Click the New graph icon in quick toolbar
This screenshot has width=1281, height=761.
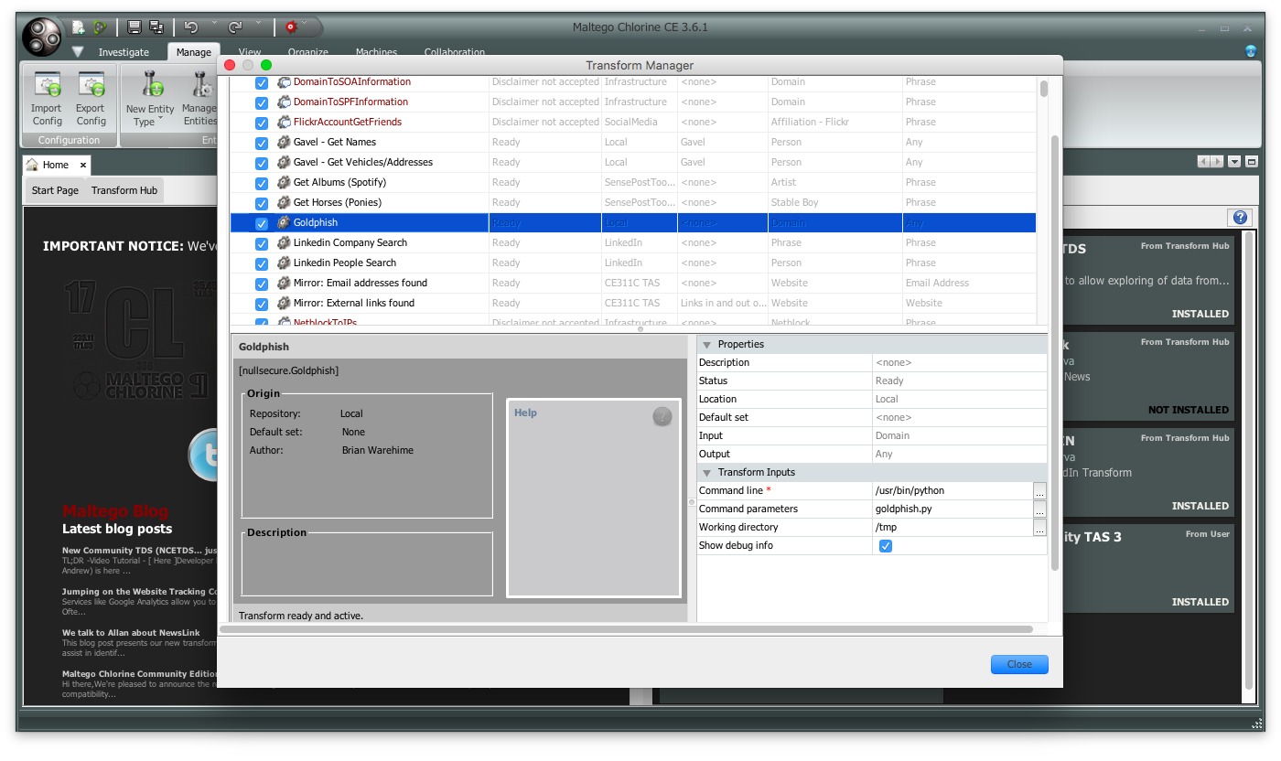coord(80,27)
